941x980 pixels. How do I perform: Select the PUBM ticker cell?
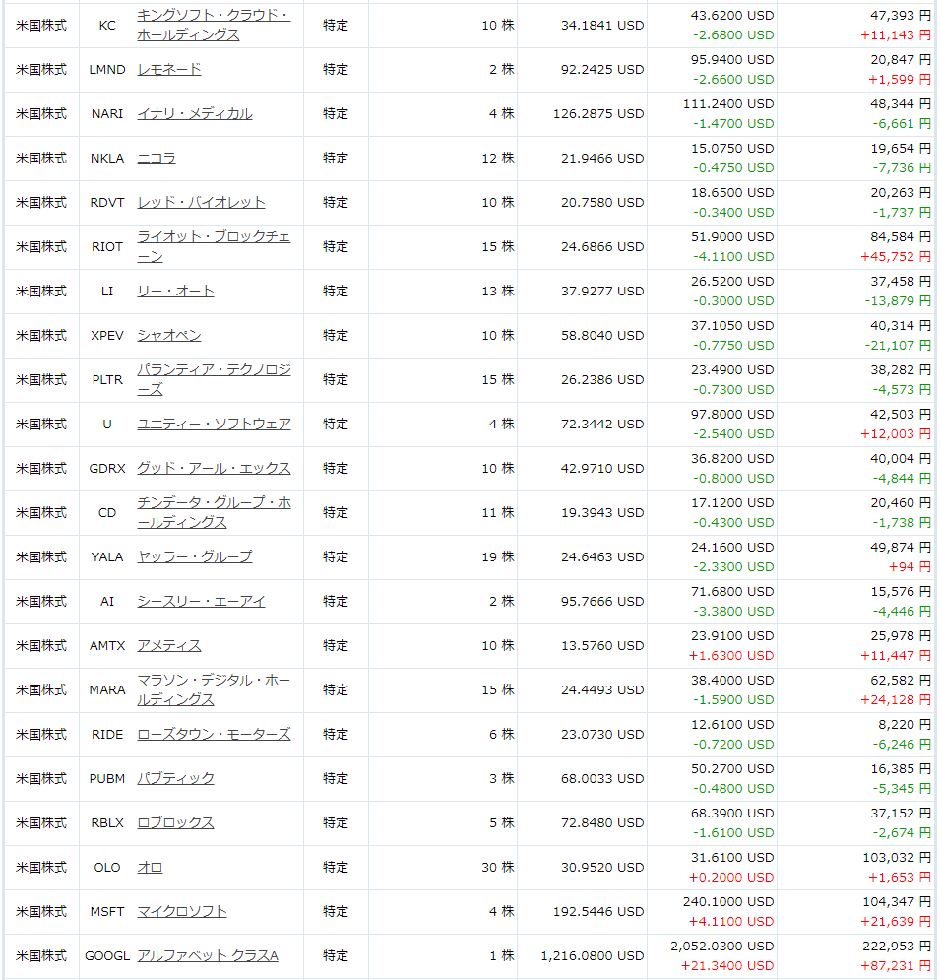[x=107, y=780]
